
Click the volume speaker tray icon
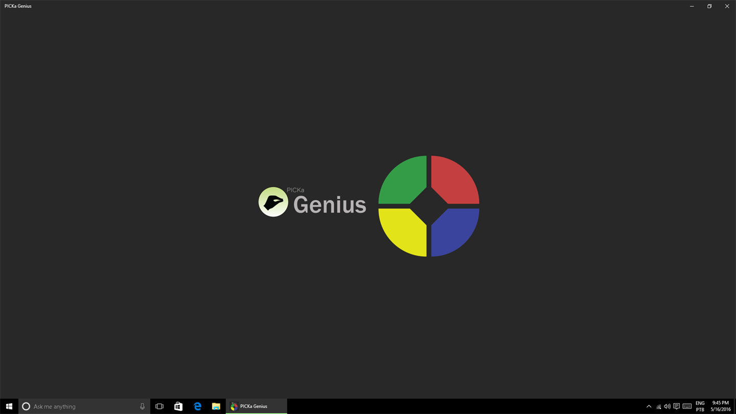click(667, 406)
